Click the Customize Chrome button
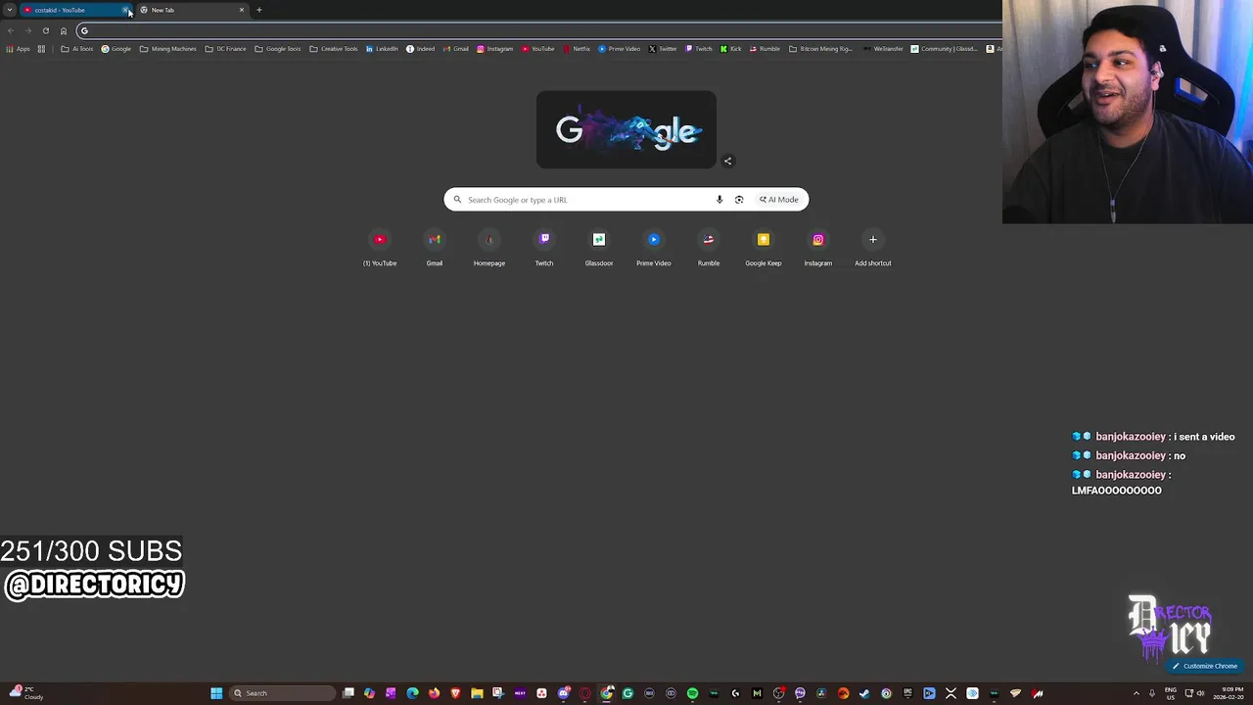1253x705 pixels. [x=1205, y=666]
